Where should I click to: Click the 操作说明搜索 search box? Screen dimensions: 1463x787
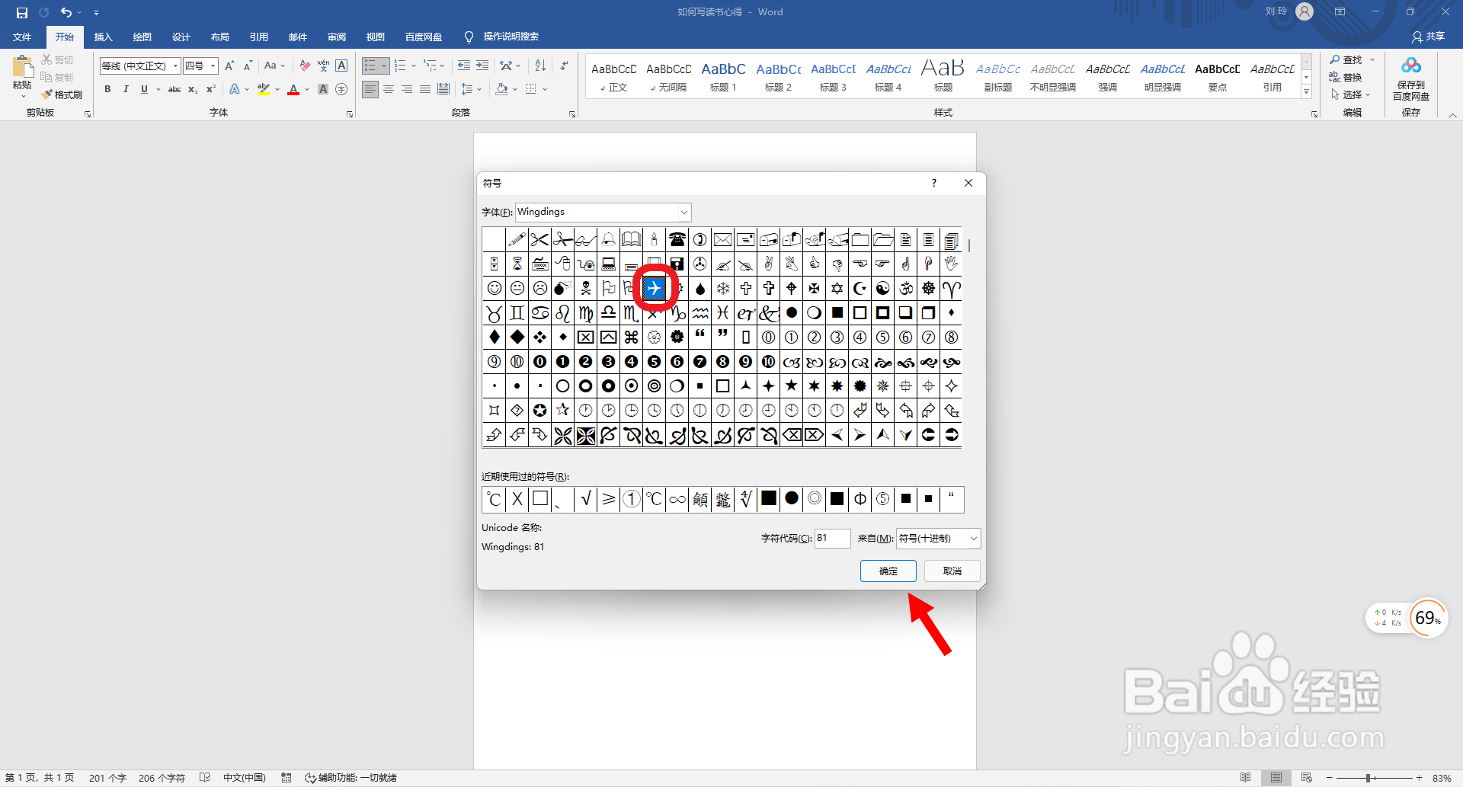pyautogui.click(x=511, y=37)
